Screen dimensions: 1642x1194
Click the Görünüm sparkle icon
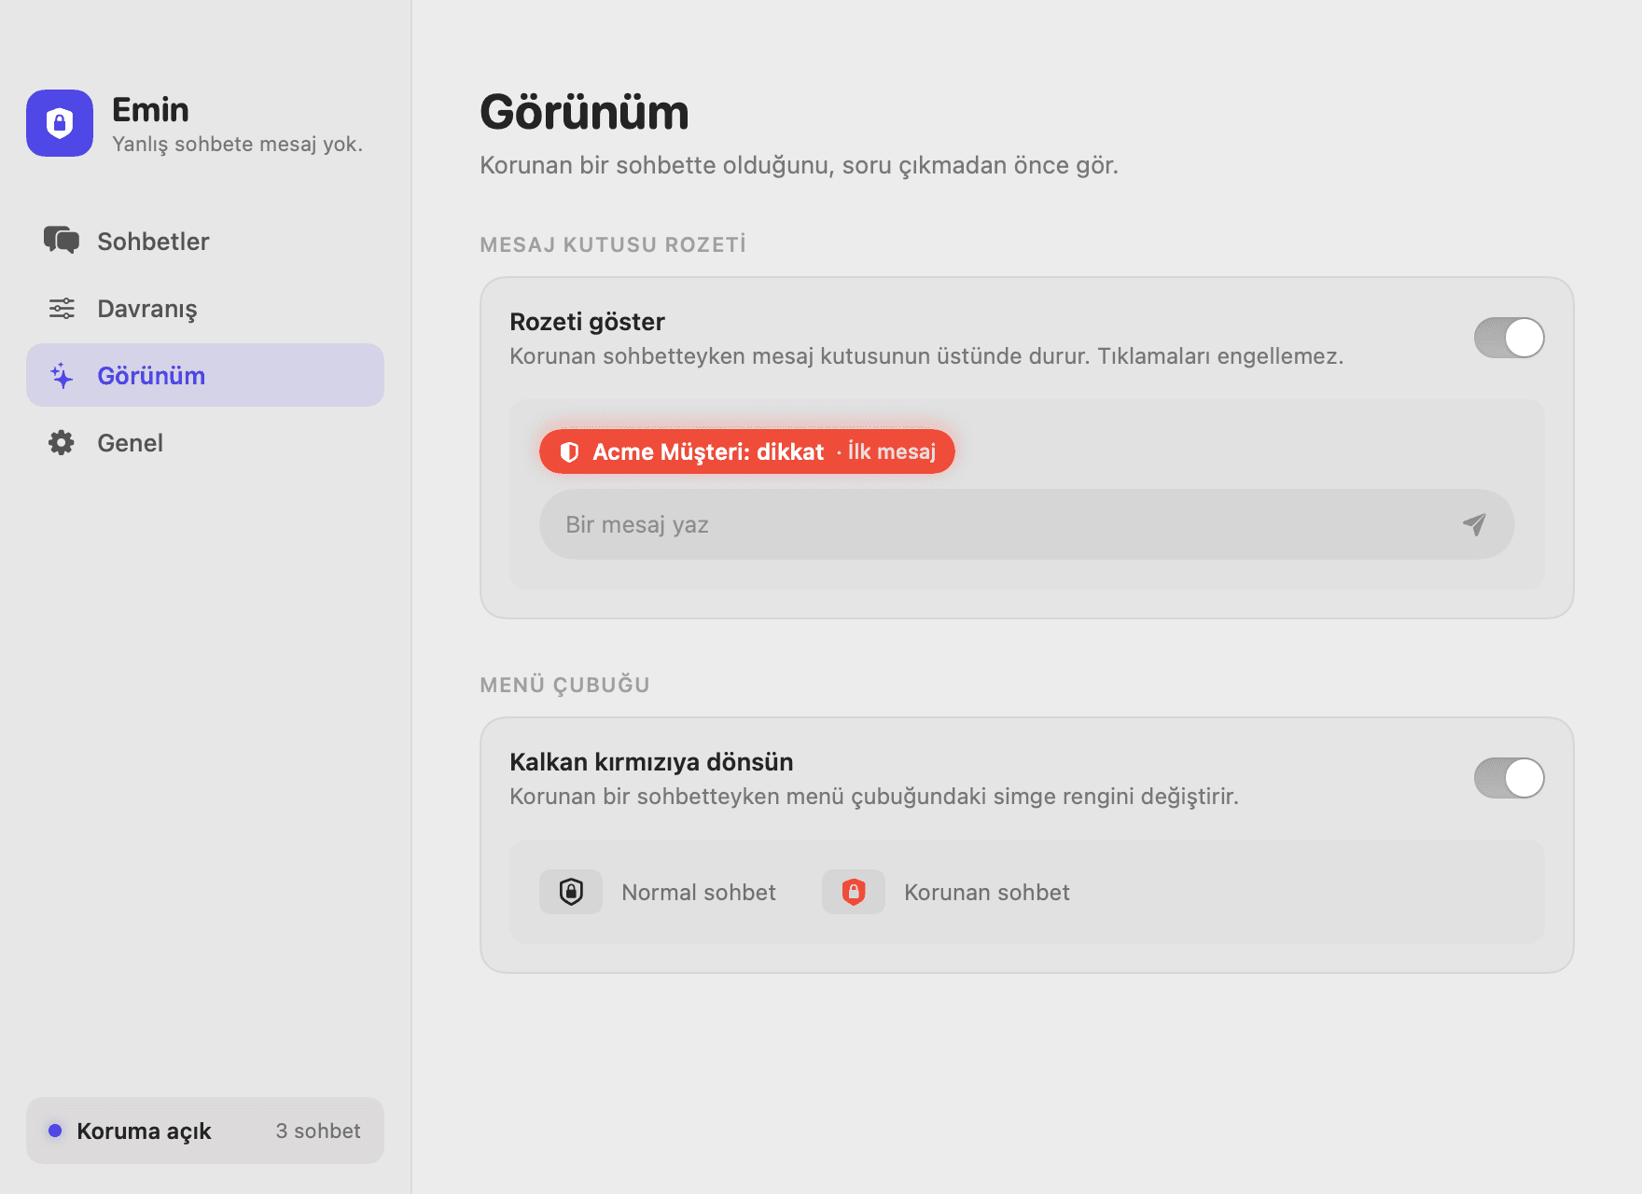[62, 375]
